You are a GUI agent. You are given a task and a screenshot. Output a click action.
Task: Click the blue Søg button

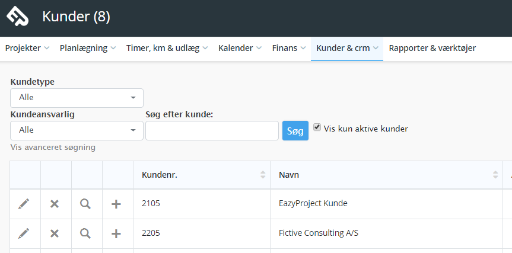click(295, 131)
